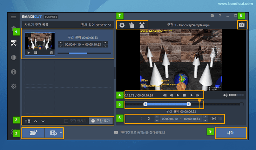
Task: Jump to the next keyframe
Action: tap(197, 95)
